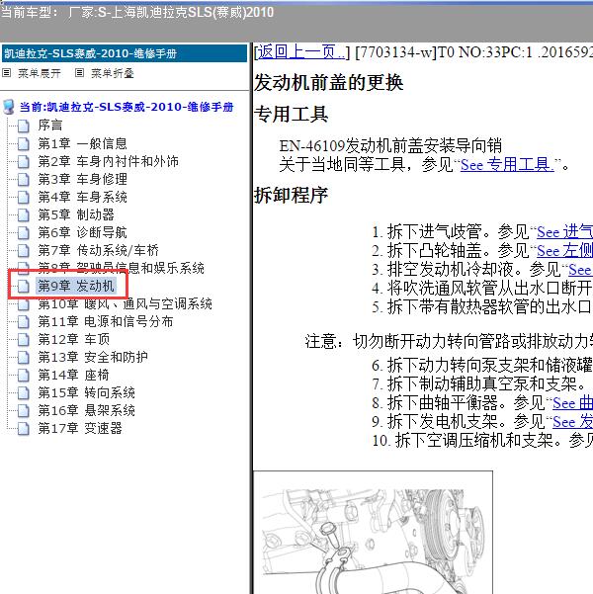Click the page icon beside 第1章 一般信息
The height and width of the screenshot is (594, 593).
click(24, 143)
